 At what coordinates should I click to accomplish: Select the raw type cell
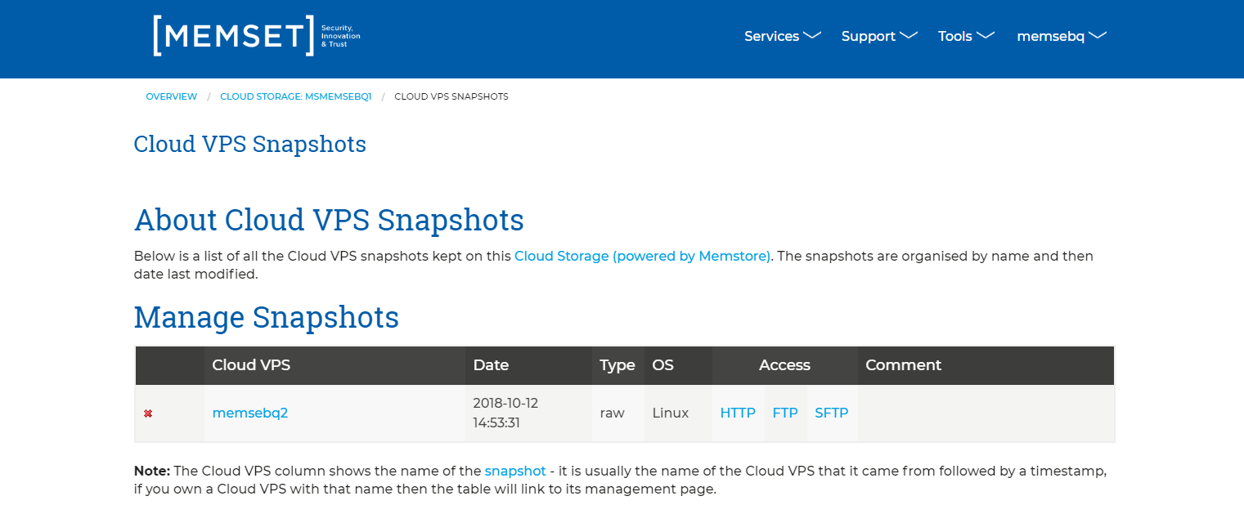[618, 413]
